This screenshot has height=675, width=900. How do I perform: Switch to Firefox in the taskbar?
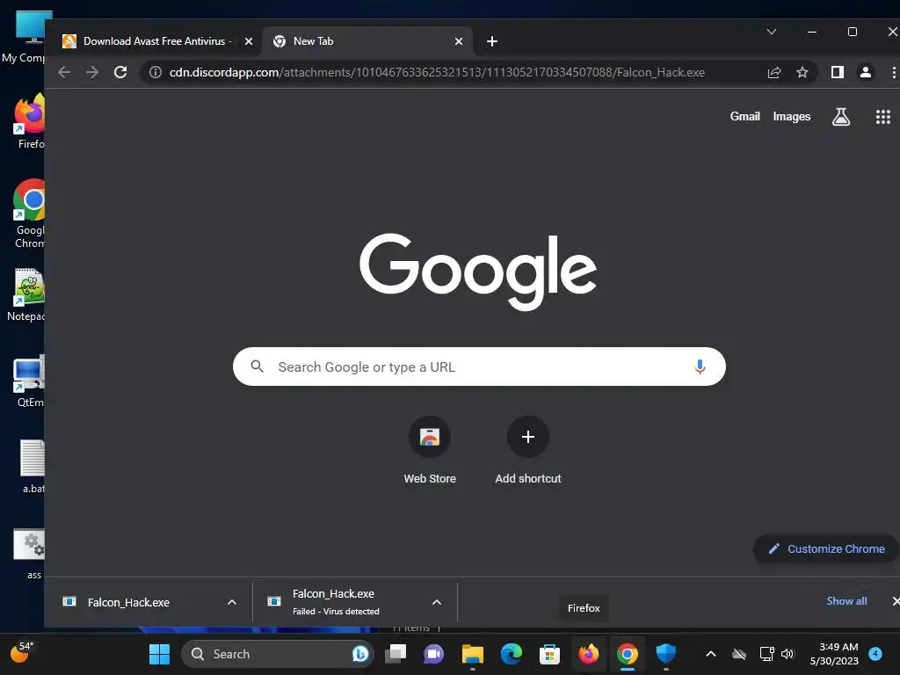pos(588,654)
